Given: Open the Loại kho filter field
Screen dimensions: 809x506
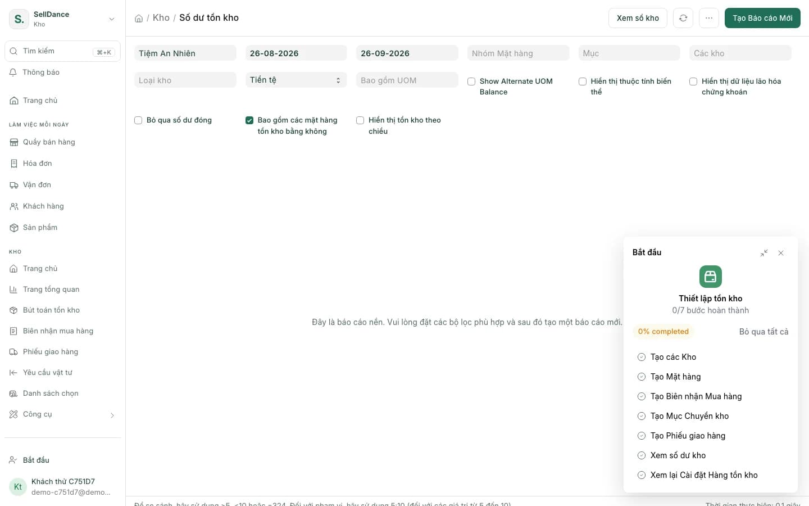Looking at the screenshot, I should click(x=185, y=80).
